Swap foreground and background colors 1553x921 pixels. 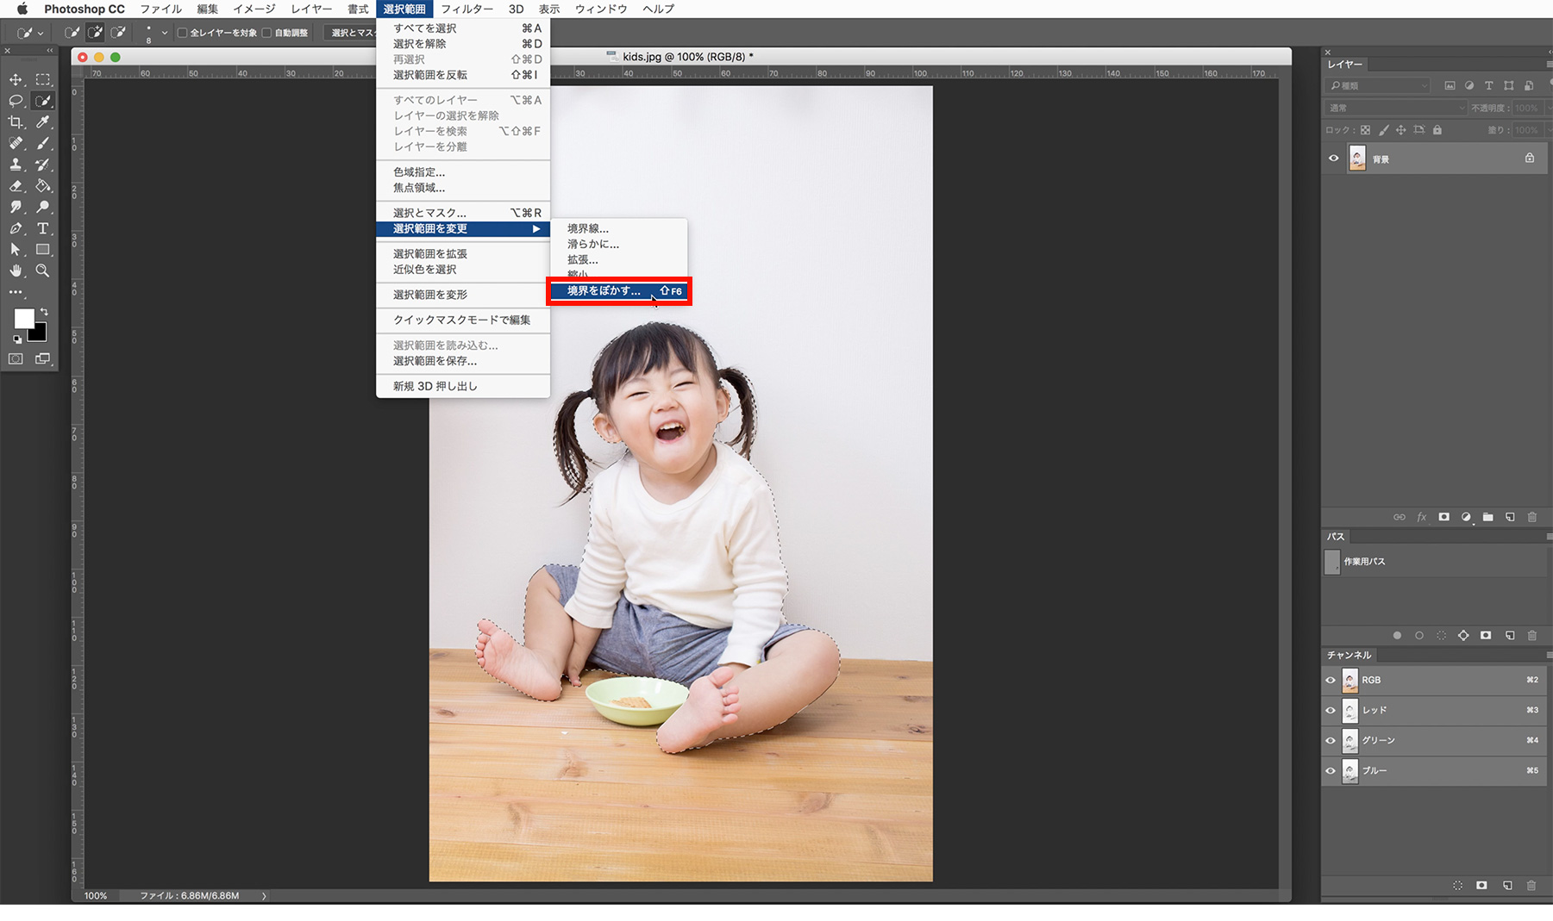click(x=44, y=312)
